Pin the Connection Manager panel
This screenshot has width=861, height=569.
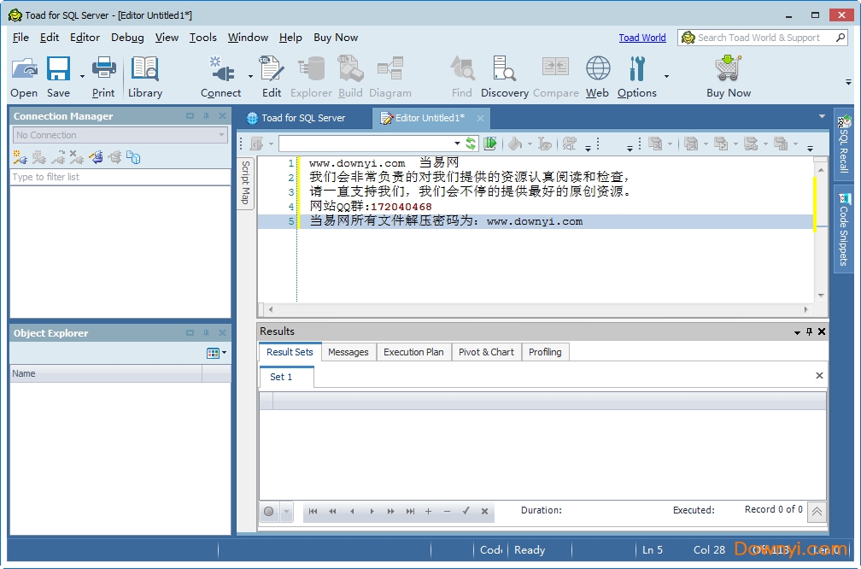pyautogui.click(x=206, y=116)
